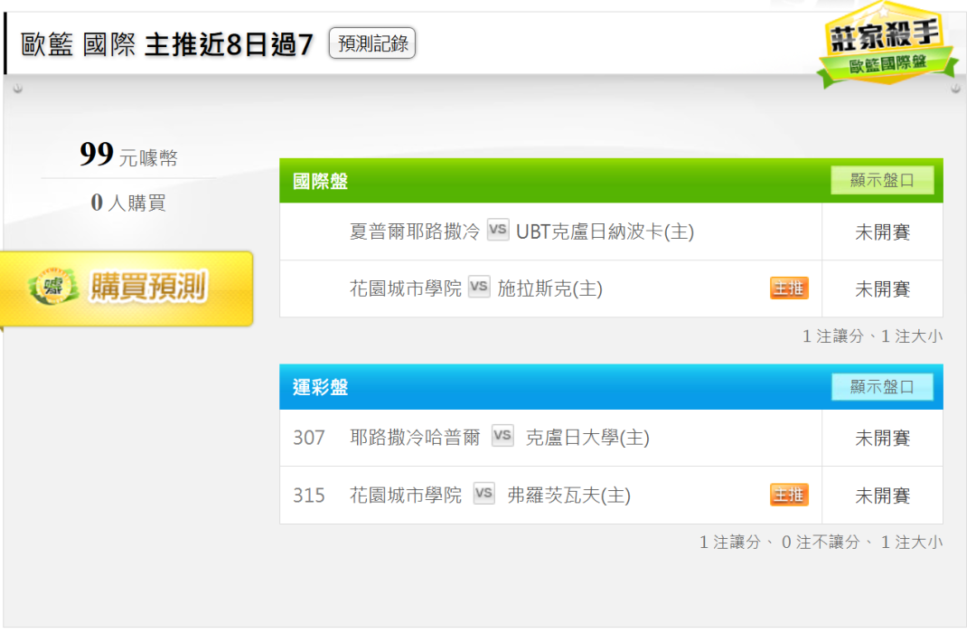The image size is (976, 633).
Task: Open UBT克盧日納波卡(主) team link
Action: [605, 231]
